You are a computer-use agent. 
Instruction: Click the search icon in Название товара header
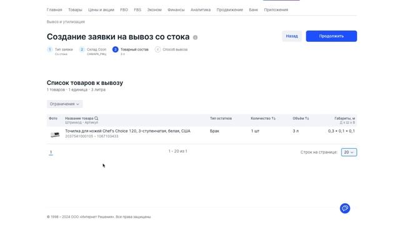tap(96, 118)
